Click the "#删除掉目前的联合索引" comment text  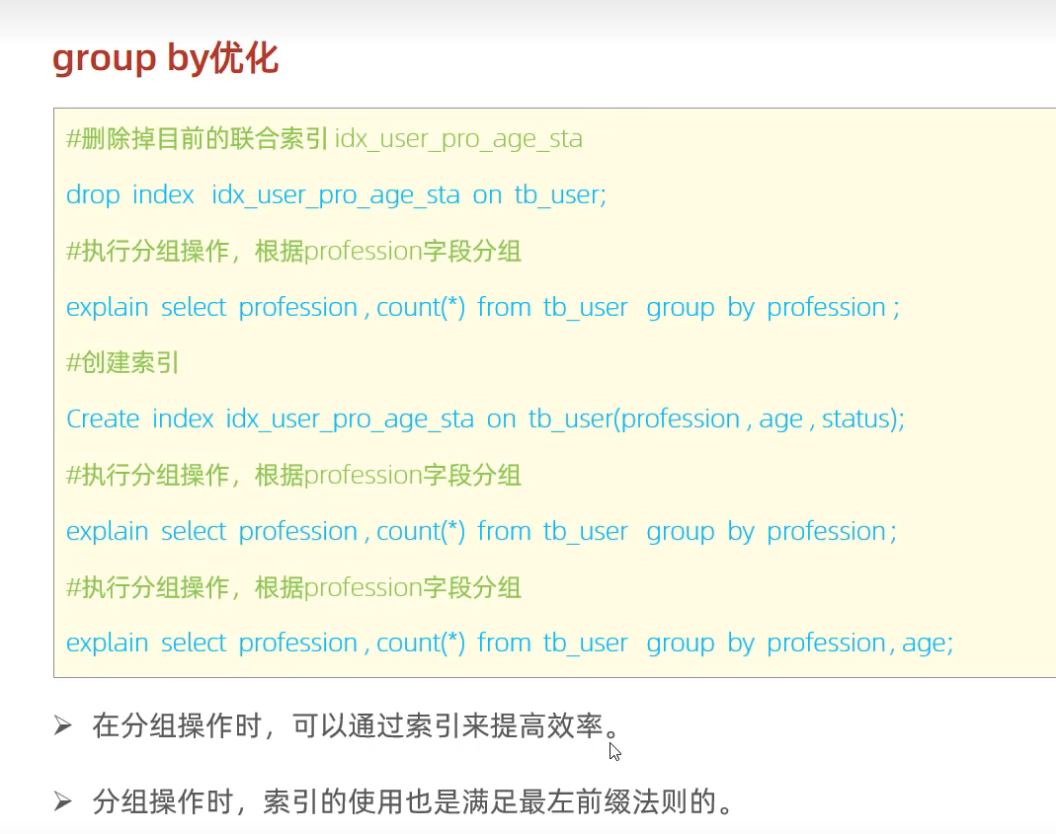click(x=197, y=138)
